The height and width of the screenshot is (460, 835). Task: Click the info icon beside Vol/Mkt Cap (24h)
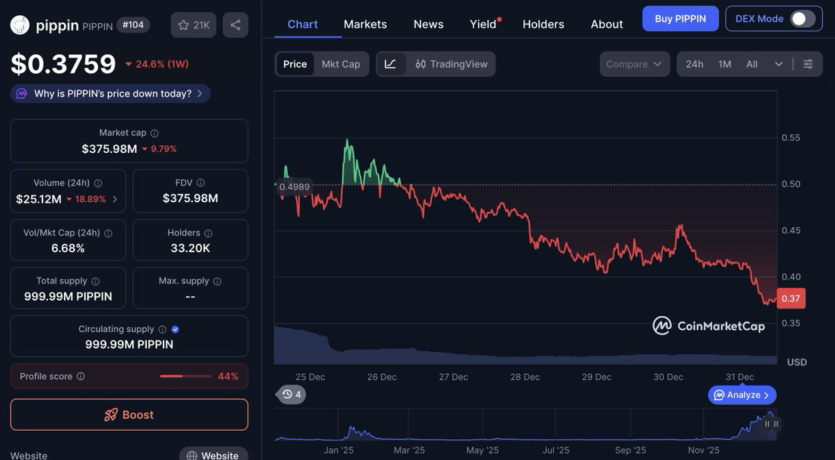109,233
